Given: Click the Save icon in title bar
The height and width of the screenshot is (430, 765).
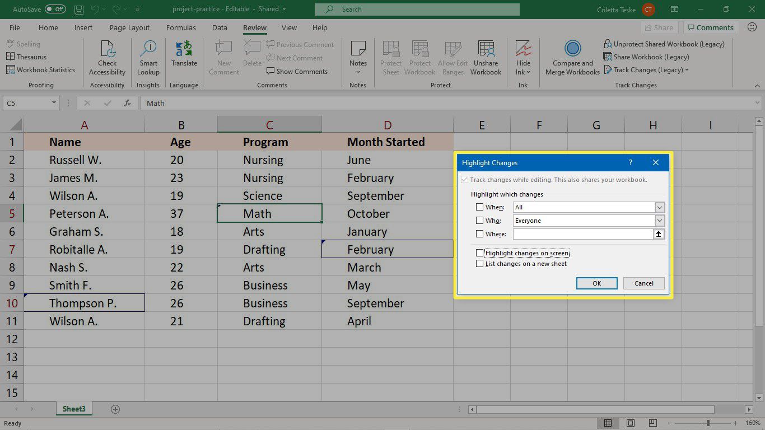Looking at the screenshot, I should tap(79, 10).
